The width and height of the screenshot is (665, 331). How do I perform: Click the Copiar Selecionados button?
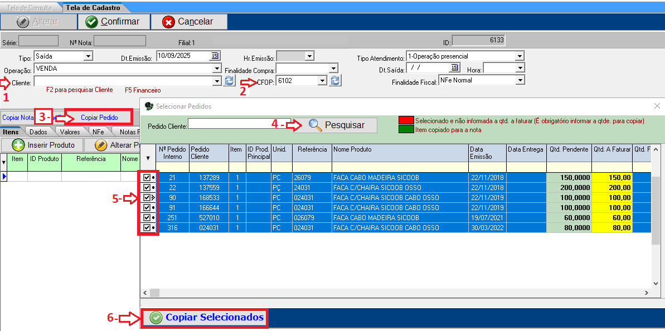pos(205,318)
